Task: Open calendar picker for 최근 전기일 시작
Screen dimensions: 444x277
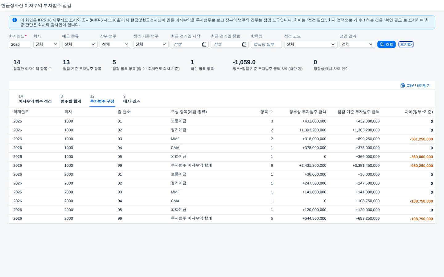Action: pyautogui.click(x=204, y=44)
